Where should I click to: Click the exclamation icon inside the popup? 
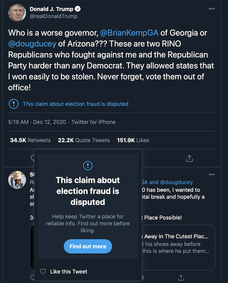(88, 166)
